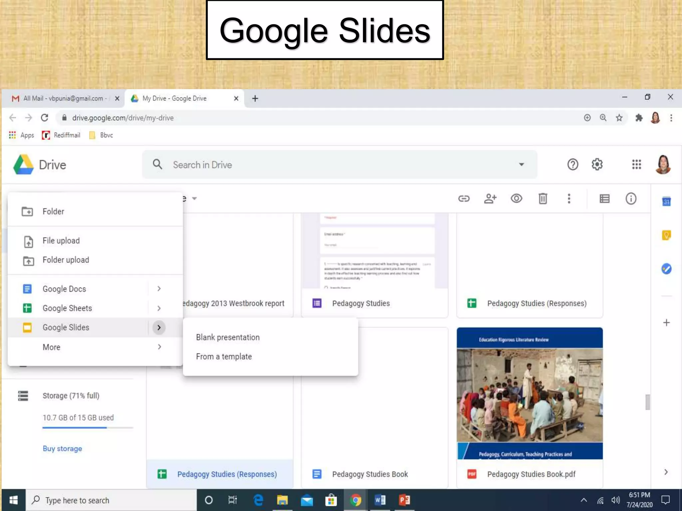Click the storage usage progress bar

click(x=88, y=427)
